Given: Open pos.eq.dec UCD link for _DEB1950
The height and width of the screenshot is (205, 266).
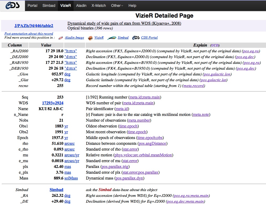Looking at the screenshot, I should click(246, 68).
